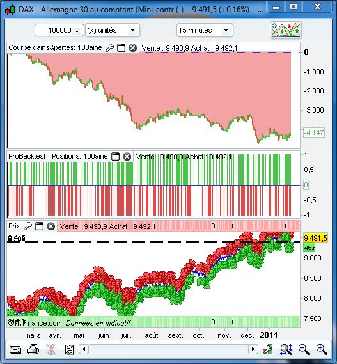Open wrench settings for the Prix panel
Viewport: 337px width, 364px height.
28,226
